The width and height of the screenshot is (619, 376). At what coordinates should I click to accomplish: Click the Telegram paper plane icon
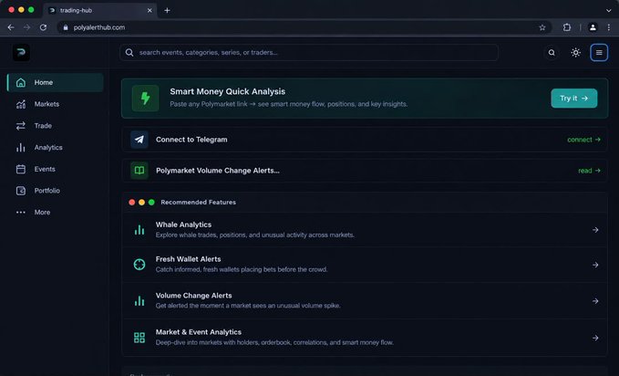[139, 140]
